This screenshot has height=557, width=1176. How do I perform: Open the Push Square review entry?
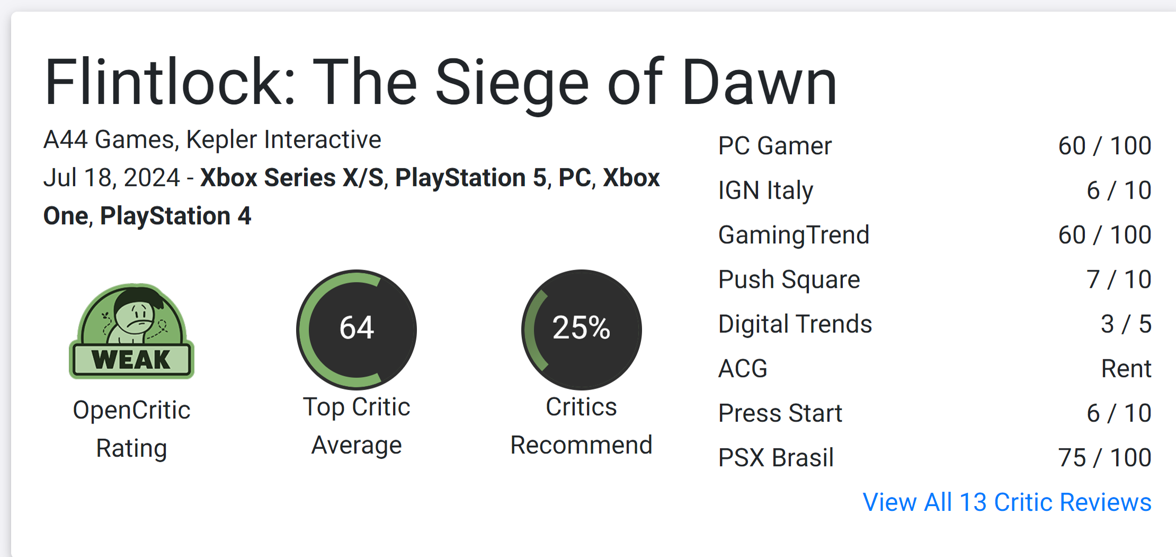click(x=935, y=279)
